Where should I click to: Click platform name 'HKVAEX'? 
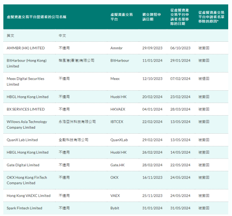(118, 109)
